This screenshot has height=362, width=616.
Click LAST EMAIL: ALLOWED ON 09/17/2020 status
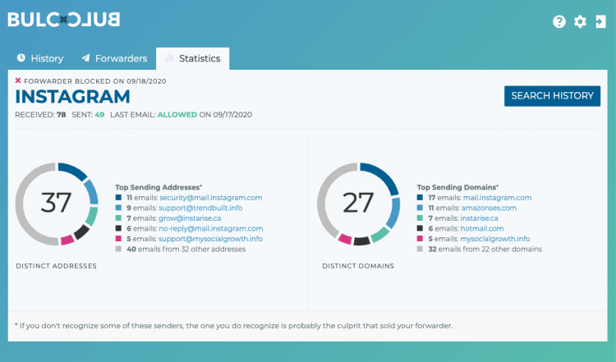pos(182,115)
